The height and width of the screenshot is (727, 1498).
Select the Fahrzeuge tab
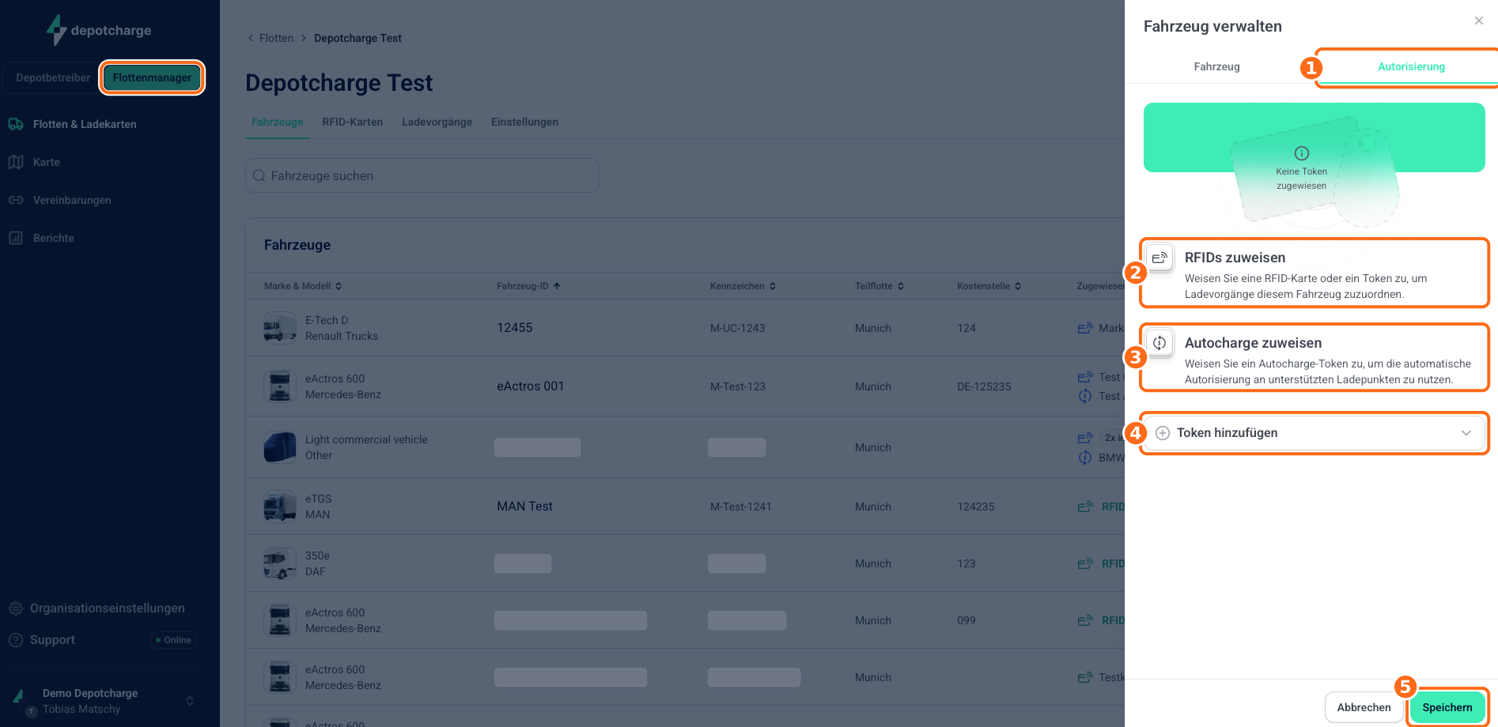(277, 122)
